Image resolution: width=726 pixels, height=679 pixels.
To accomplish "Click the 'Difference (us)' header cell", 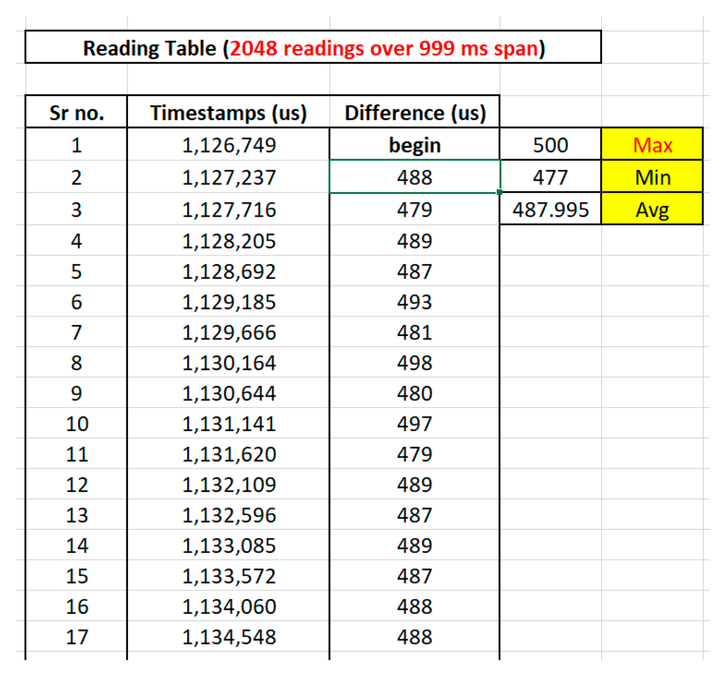I will click(415, 113).
